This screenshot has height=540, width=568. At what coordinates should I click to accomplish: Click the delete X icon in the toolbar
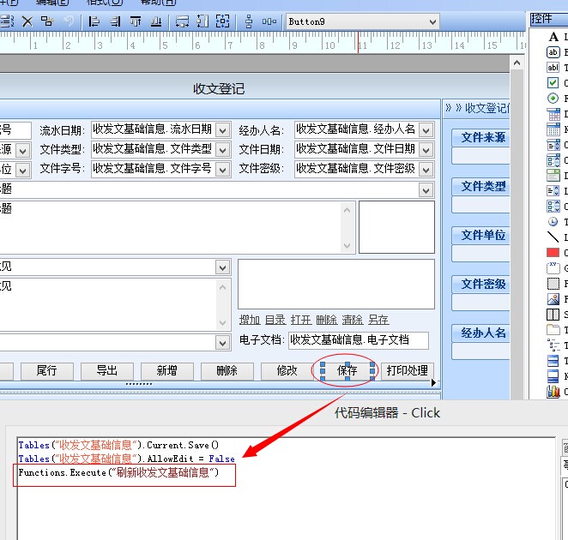click(x=27, y=21)
